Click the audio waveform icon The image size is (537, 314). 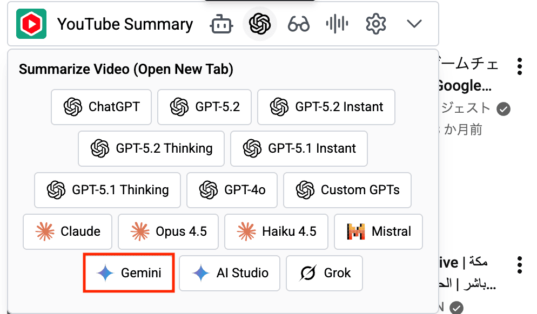[337, 24]
